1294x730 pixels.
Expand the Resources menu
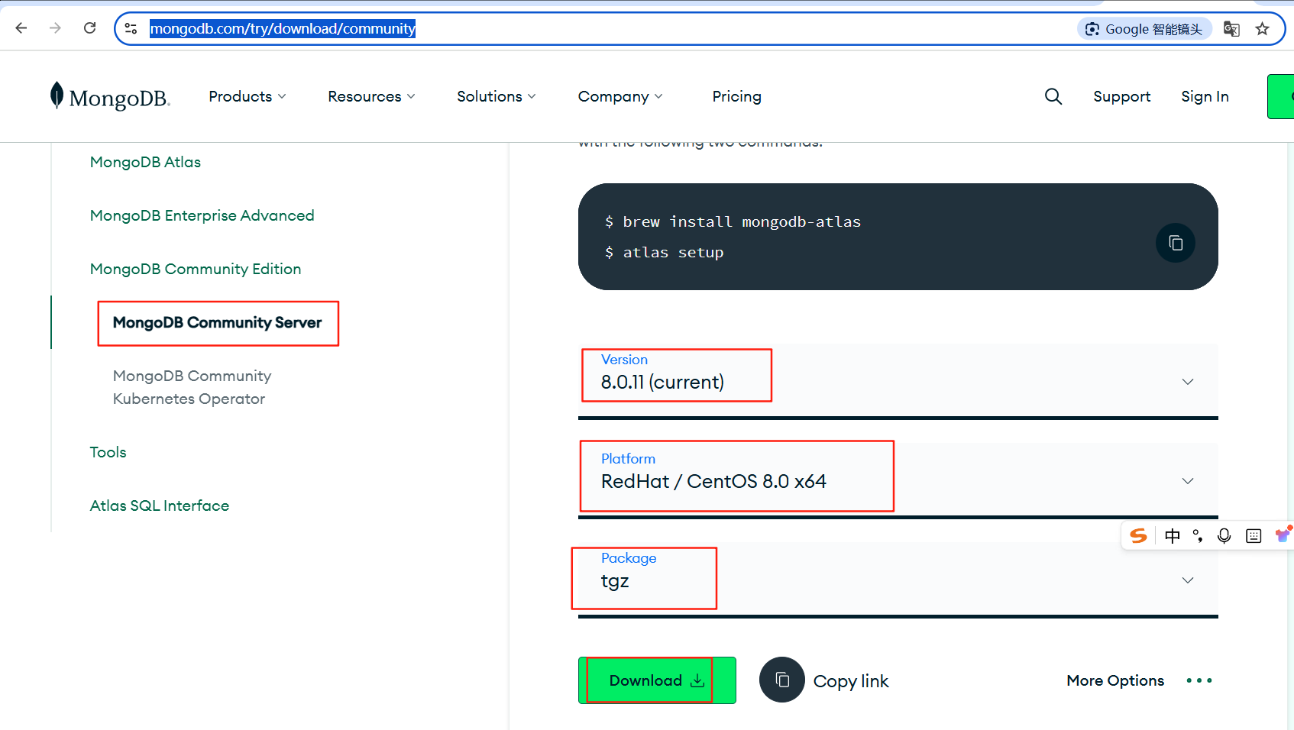click(371, 96)
